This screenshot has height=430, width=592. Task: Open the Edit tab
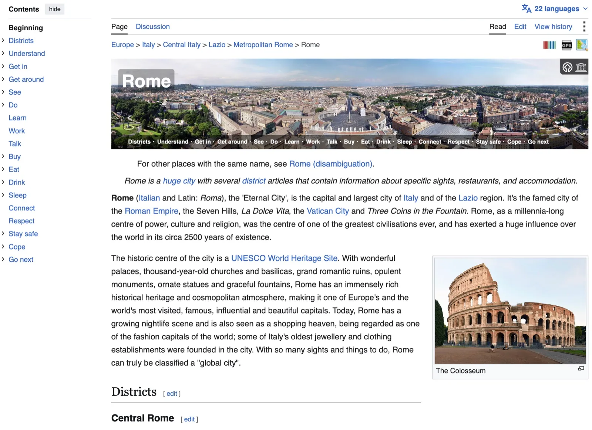[x=520, y=27]
